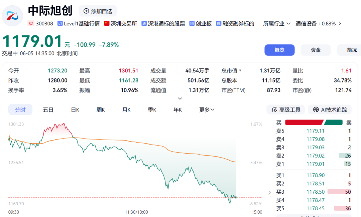
Task: Switch to the 概览 tab
Action: (279, 50)
